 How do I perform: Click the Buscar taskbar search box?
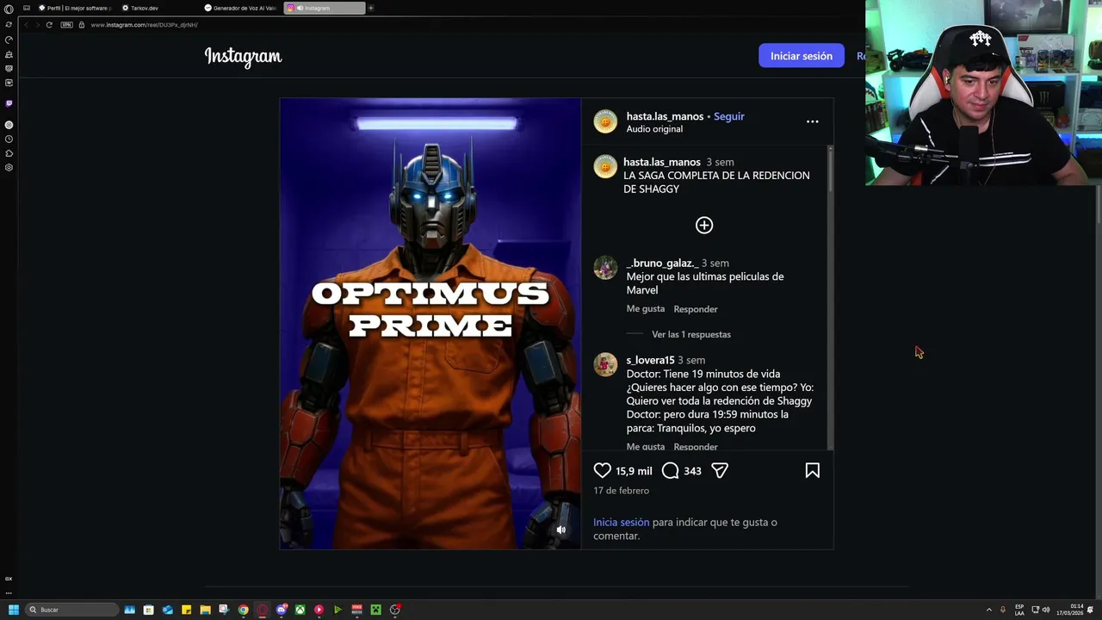pyautogui.click(x=71, y=610)
